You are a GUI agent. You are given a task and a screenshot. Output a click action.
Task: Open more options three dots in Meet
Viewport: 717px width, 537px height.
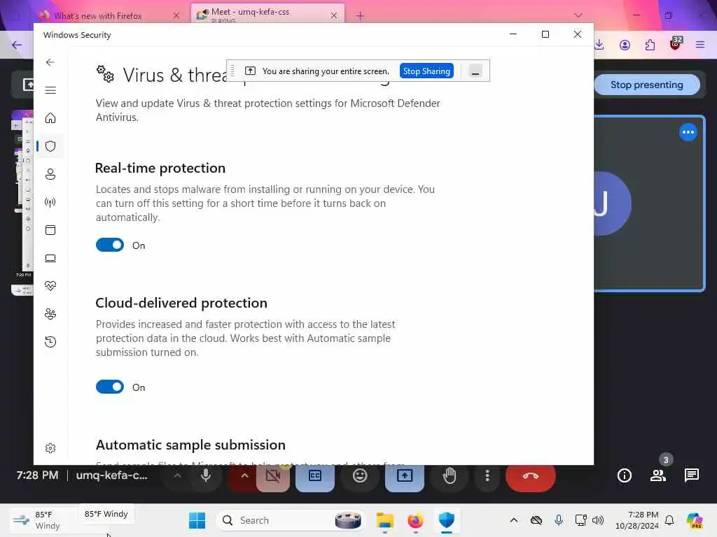pyautogui.click(x=487, y=475)
